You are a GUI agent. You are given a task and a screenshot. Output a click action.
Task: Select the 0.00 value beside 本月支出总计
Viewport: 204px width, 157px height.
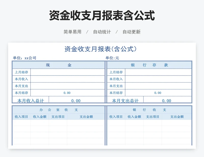[x=167, y=101]
